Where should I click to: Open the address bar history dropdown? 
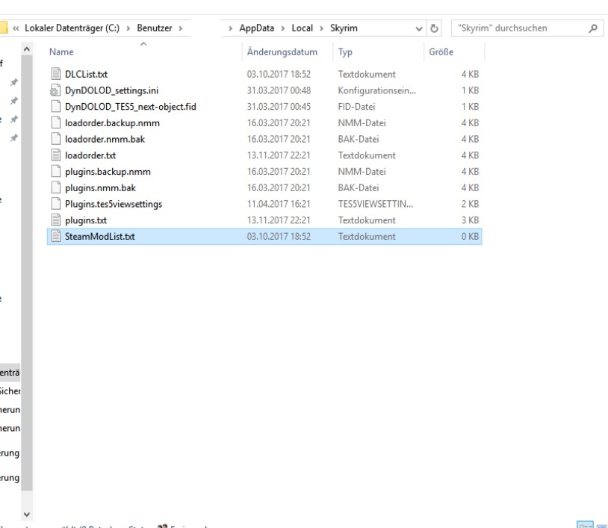coord(419,28)
